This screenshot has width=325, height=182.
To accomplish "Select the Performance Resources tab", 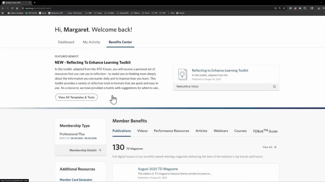I will (171, 131).
